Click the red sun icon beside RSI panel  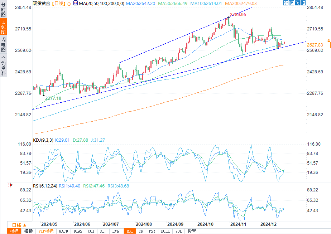pos(10,185)
